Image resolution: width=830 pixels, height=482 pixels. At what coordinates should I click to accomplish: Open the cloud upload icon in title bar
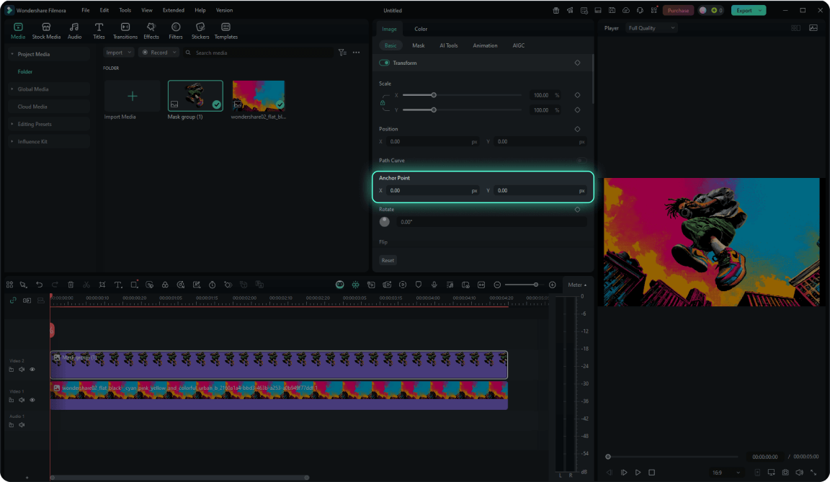click(625, 10)
